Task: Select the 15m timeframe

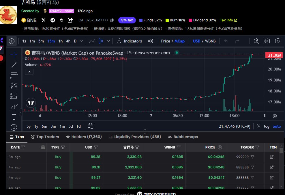Action: tap(51, 41)
